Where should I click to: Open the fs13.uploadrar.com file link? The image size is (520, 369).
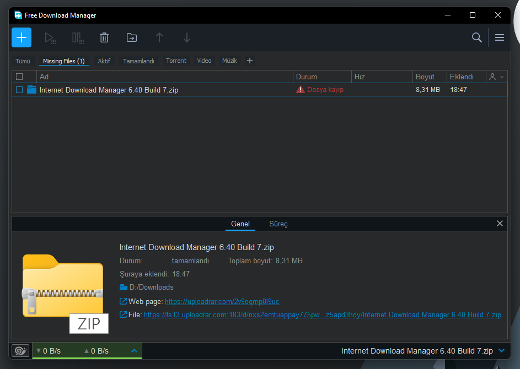point(323,314)
